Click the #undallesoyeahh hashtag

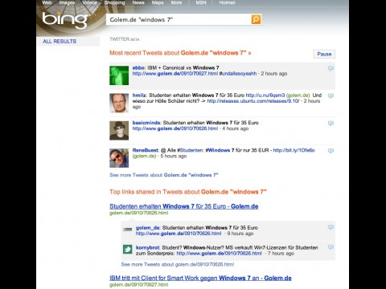pyautogui.click(x=238, y=74)
